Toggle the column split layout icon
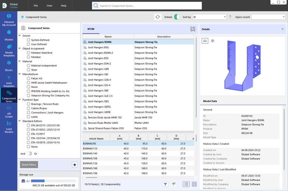Viewport: 288px width, 191px height. tap(193, 29)
